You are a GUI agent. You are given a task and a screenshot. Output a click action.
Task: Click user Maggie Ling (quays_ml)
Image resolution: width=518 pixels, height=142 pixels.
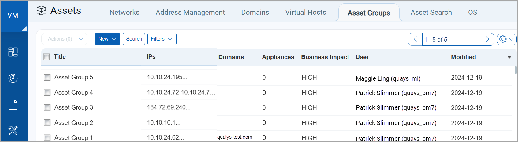(x=388, y=78)
